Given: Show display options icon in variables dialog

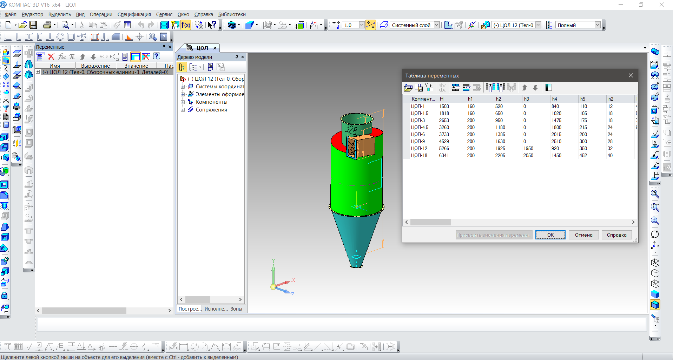Looking at the screenshot, I should pos(549,88).
